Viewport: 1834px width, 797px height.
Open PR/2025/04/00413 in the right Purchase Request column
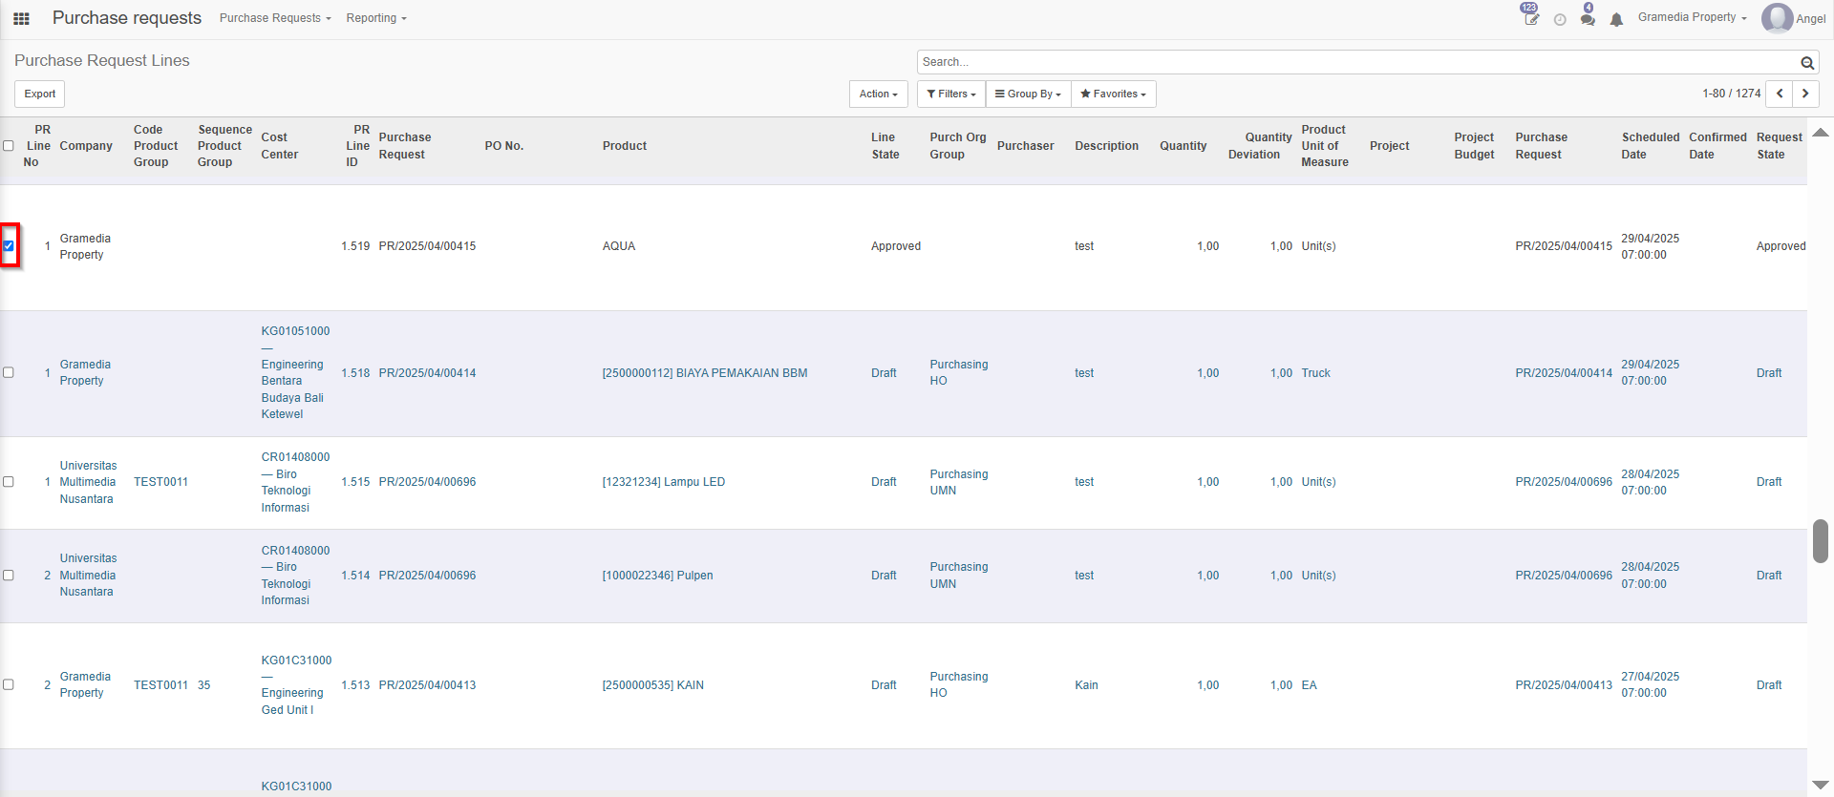tap(1563, 685)
